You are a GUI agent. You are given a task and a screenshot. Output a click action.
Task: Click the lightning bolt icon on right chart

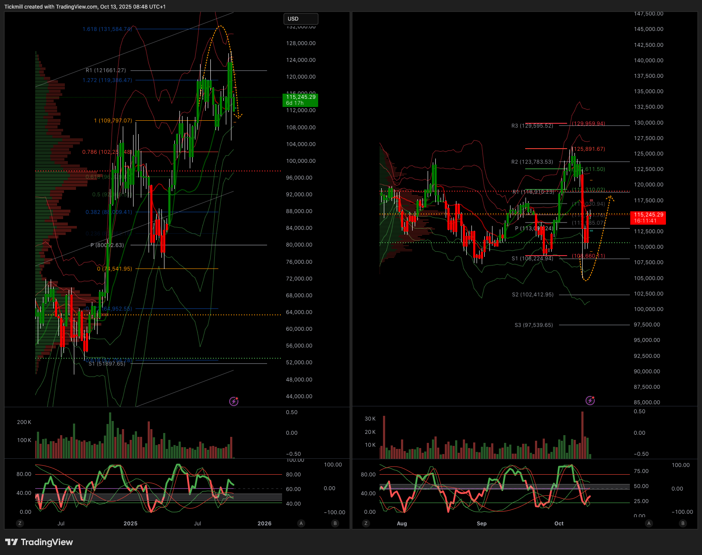click(590, 401)
